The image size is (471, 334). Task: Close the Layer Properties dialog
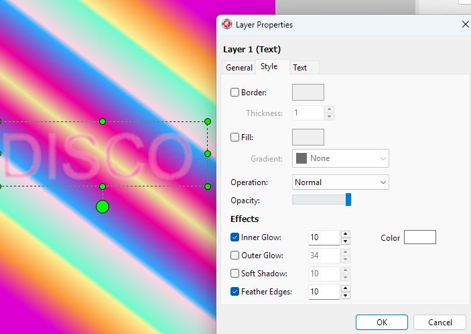[x=466, y=24]
